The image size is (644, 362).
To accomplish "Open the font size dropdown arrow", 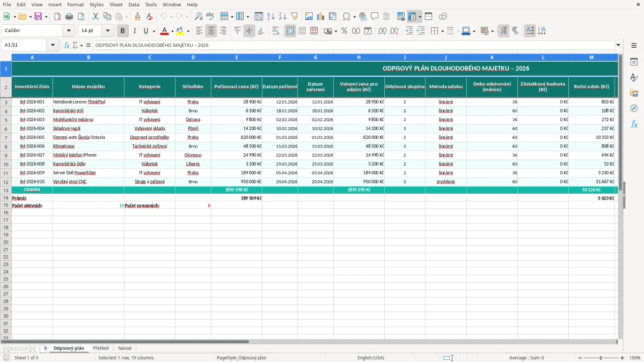I will click(x=107, y=31).
